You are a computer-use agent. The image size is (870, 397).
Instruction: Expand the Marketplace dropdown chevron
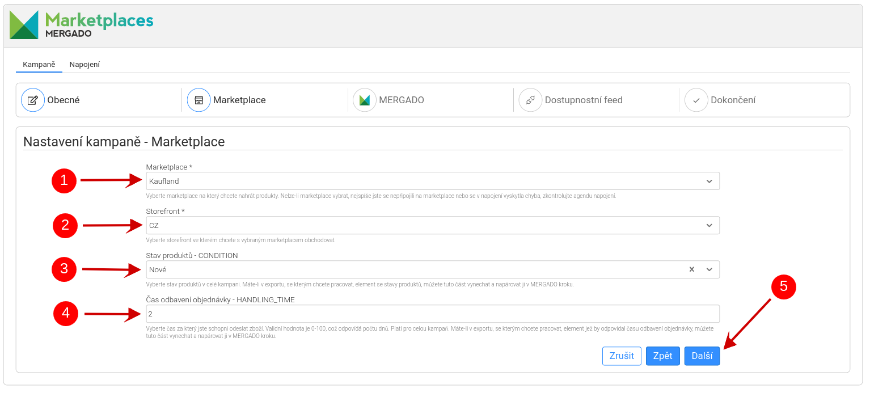[x=709, y=181]
